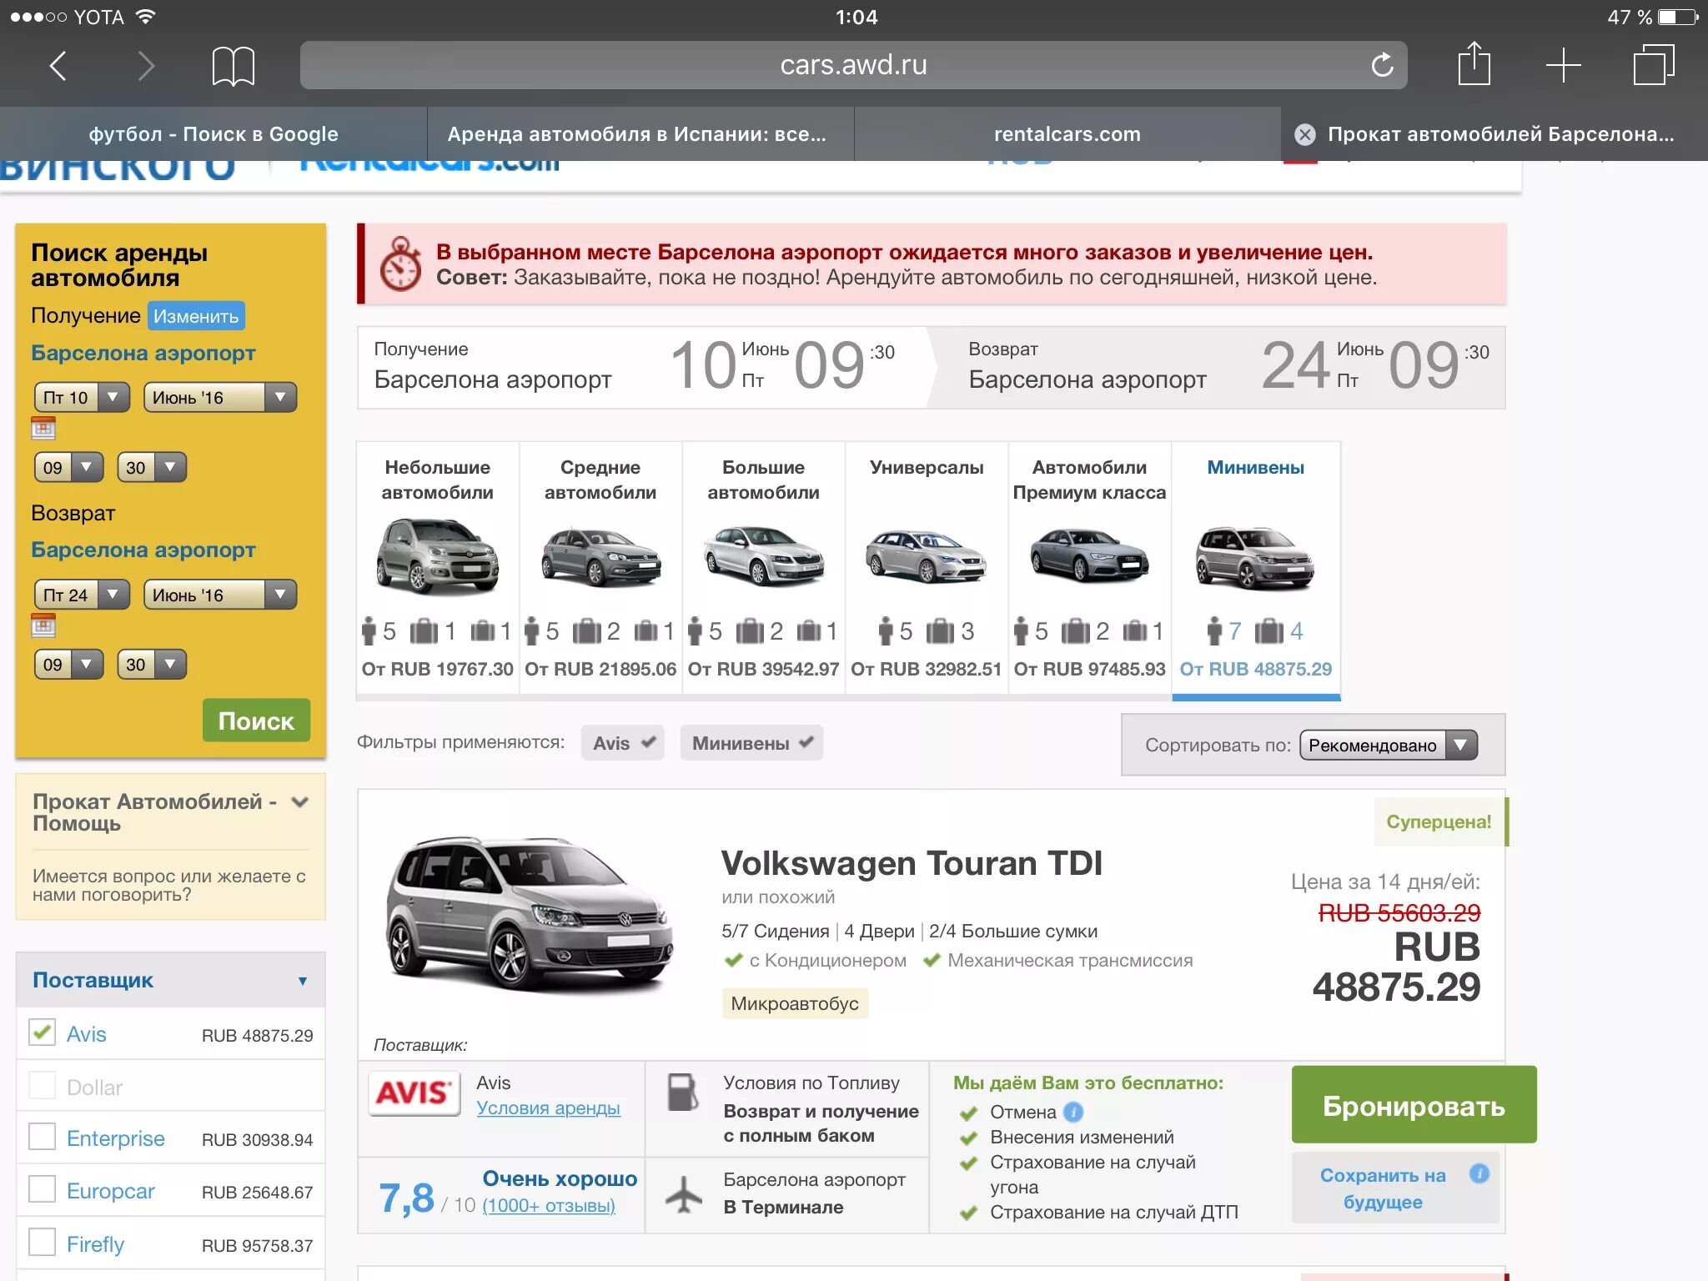Click the Europcar supplier link
Image resolution: width=1708 pixels, height=1281 pixels.
[x=110, y=1191]
